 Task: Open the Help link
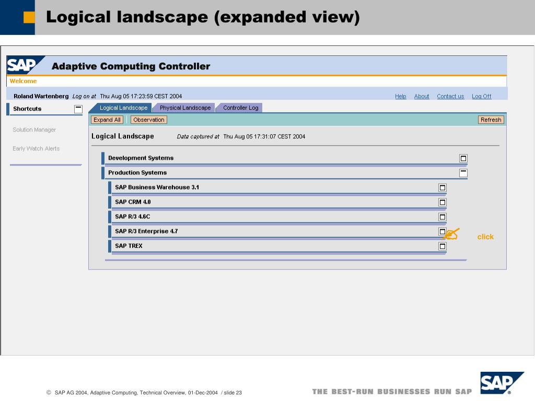coord(401,96)
